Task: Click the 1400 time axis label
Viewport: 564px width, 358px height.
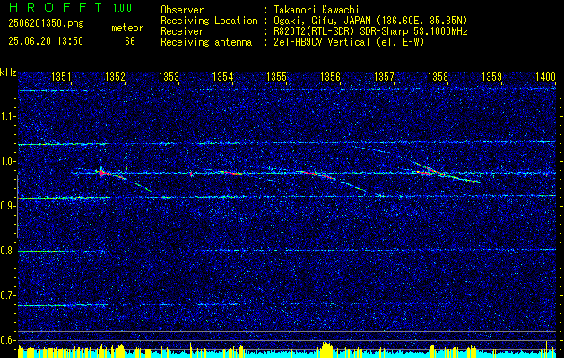Action: coord(545,76)
